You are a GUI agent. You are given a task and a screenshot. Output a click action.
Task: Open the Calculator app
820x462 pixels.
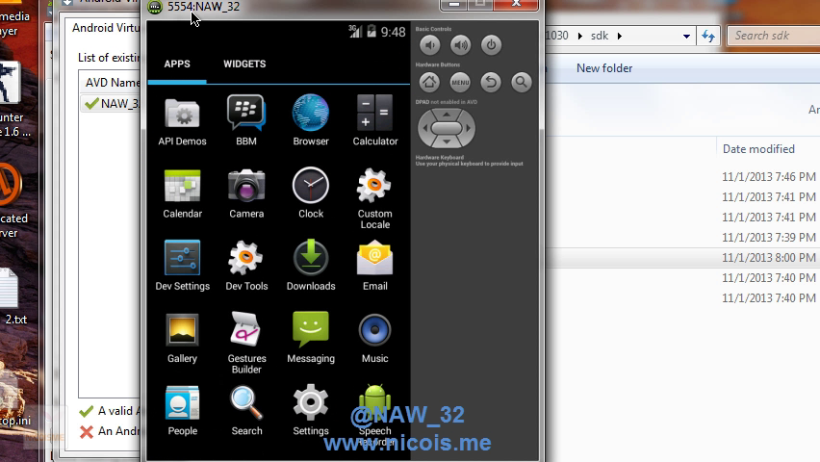[x=375, y=120]
